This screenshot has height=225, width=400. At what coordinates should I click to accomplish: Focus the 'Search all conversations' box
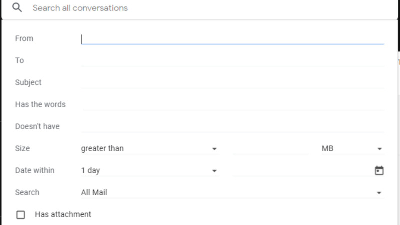coord(208,8)
